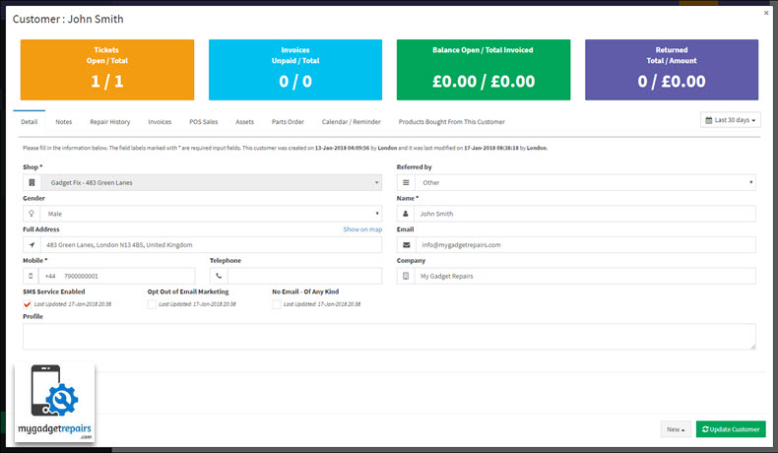Click the list icon beside Referred by

click(406, 182)
